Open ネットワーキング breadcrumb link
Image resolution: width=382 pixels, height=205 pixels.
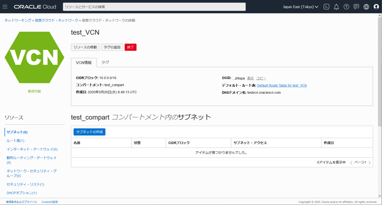click(18, 20)
